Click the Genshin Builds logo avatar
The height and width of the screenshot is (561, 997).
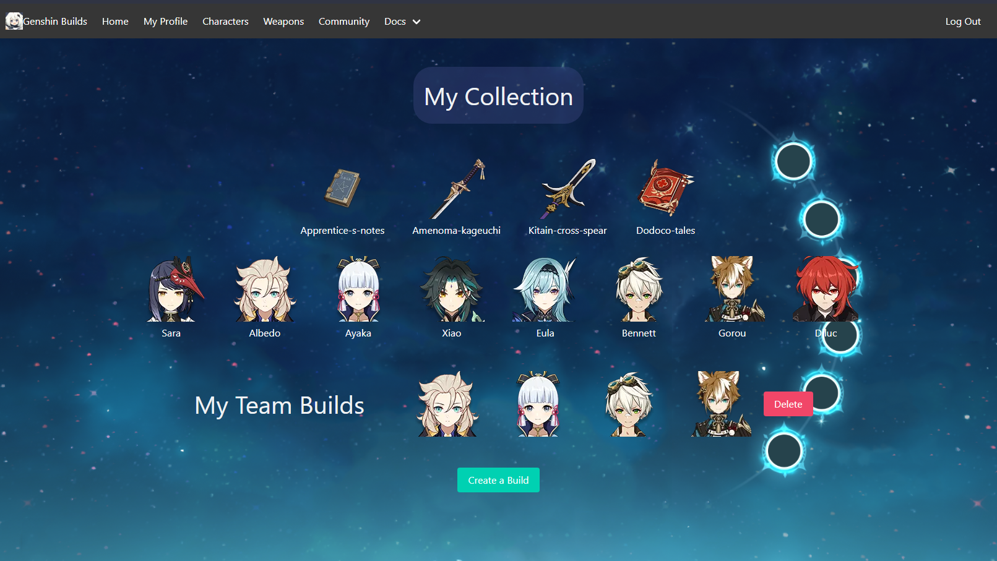[14, 21]
